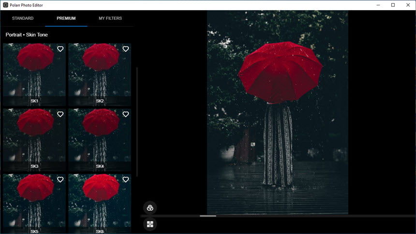Apply the SK2 filter thumbnail
The image size is (416, 234).
pos(100,74)
